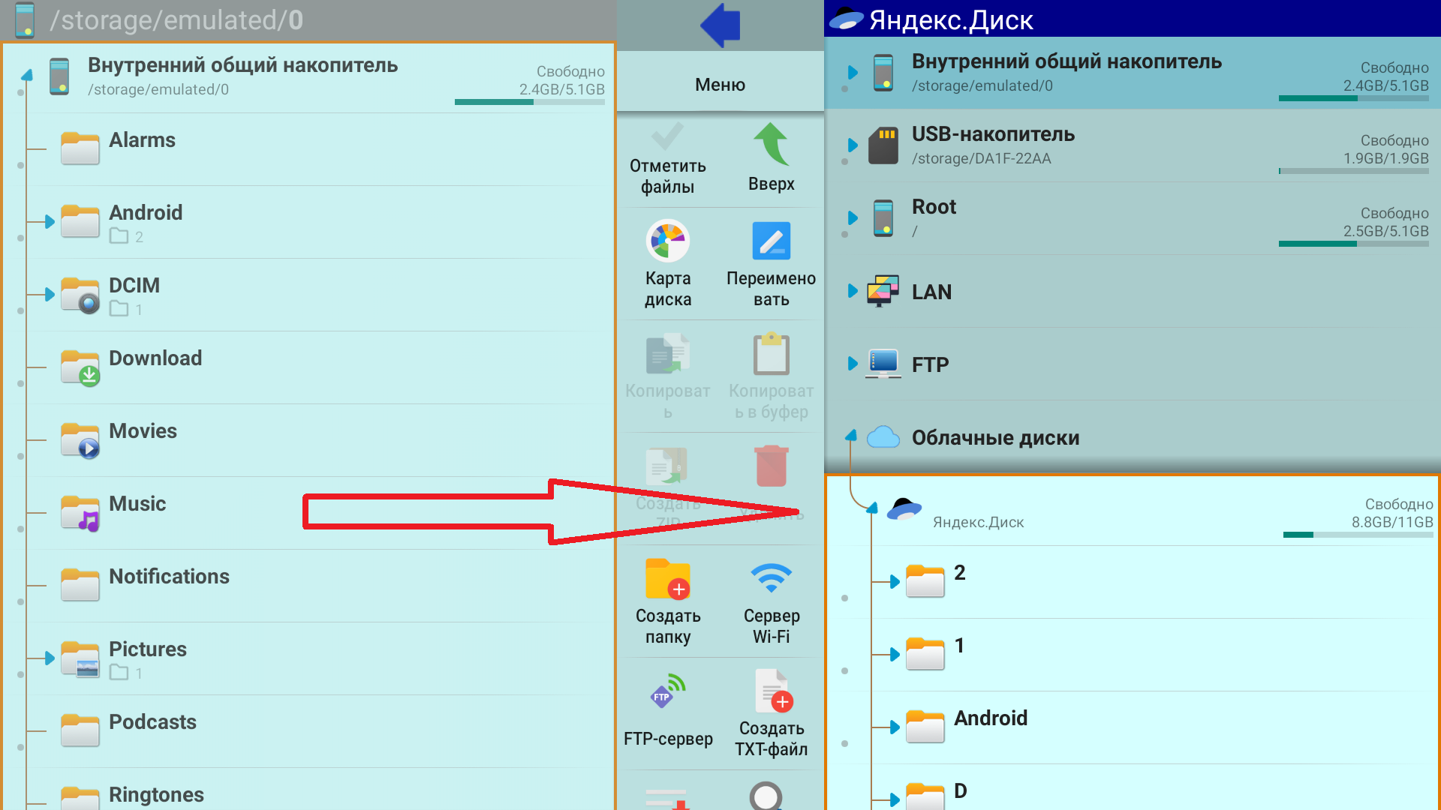
Task: Expand the FTP entry arrow
Action: tap(853, 363)
